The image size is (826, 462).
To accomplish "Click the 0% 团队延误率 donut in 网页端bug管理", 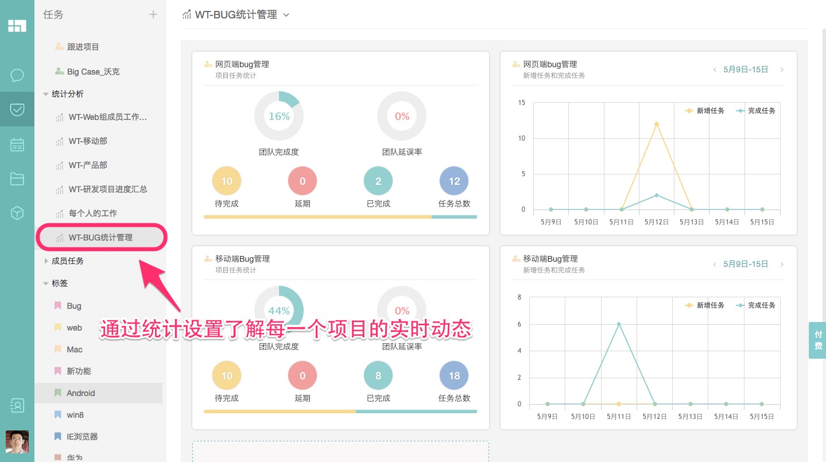I will pyautogui.click(x=402, y=116).
